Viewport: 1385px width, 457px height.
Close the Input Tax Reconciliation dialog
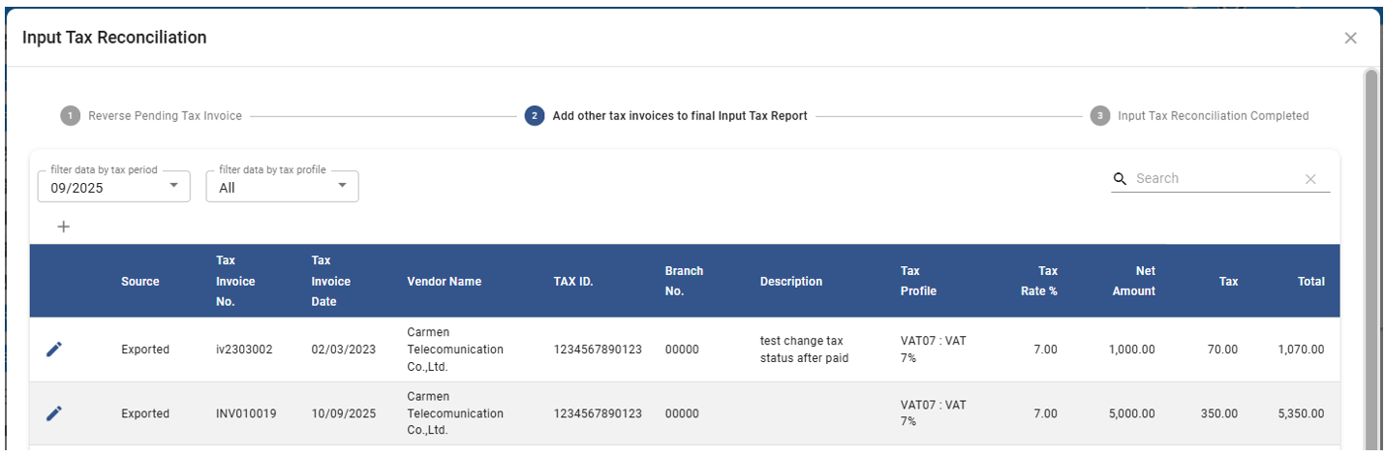coord(1350,38)
